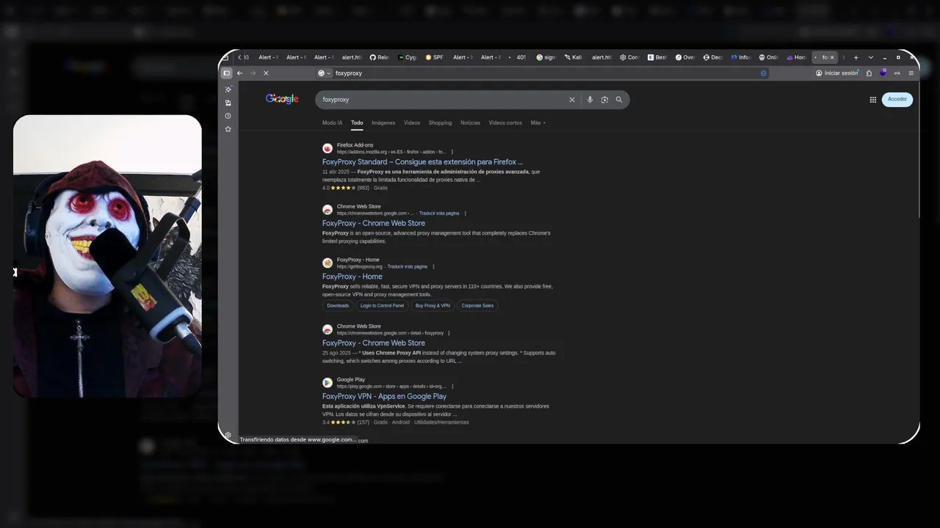The image size is (940, 528).
Task: Open options for Google Play result
Action: (x=452, y=386)
